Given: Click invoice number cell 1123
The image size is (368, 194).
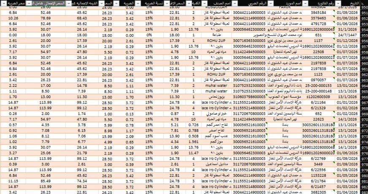Looking at the screenshot, I should (x=319, y=74).
